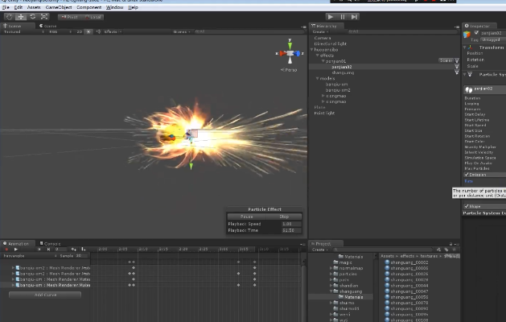The height and width of the screenshot is (322, 506).
Task: Click the Sample rate field in Animation
Action: click(x=81, y=256)
